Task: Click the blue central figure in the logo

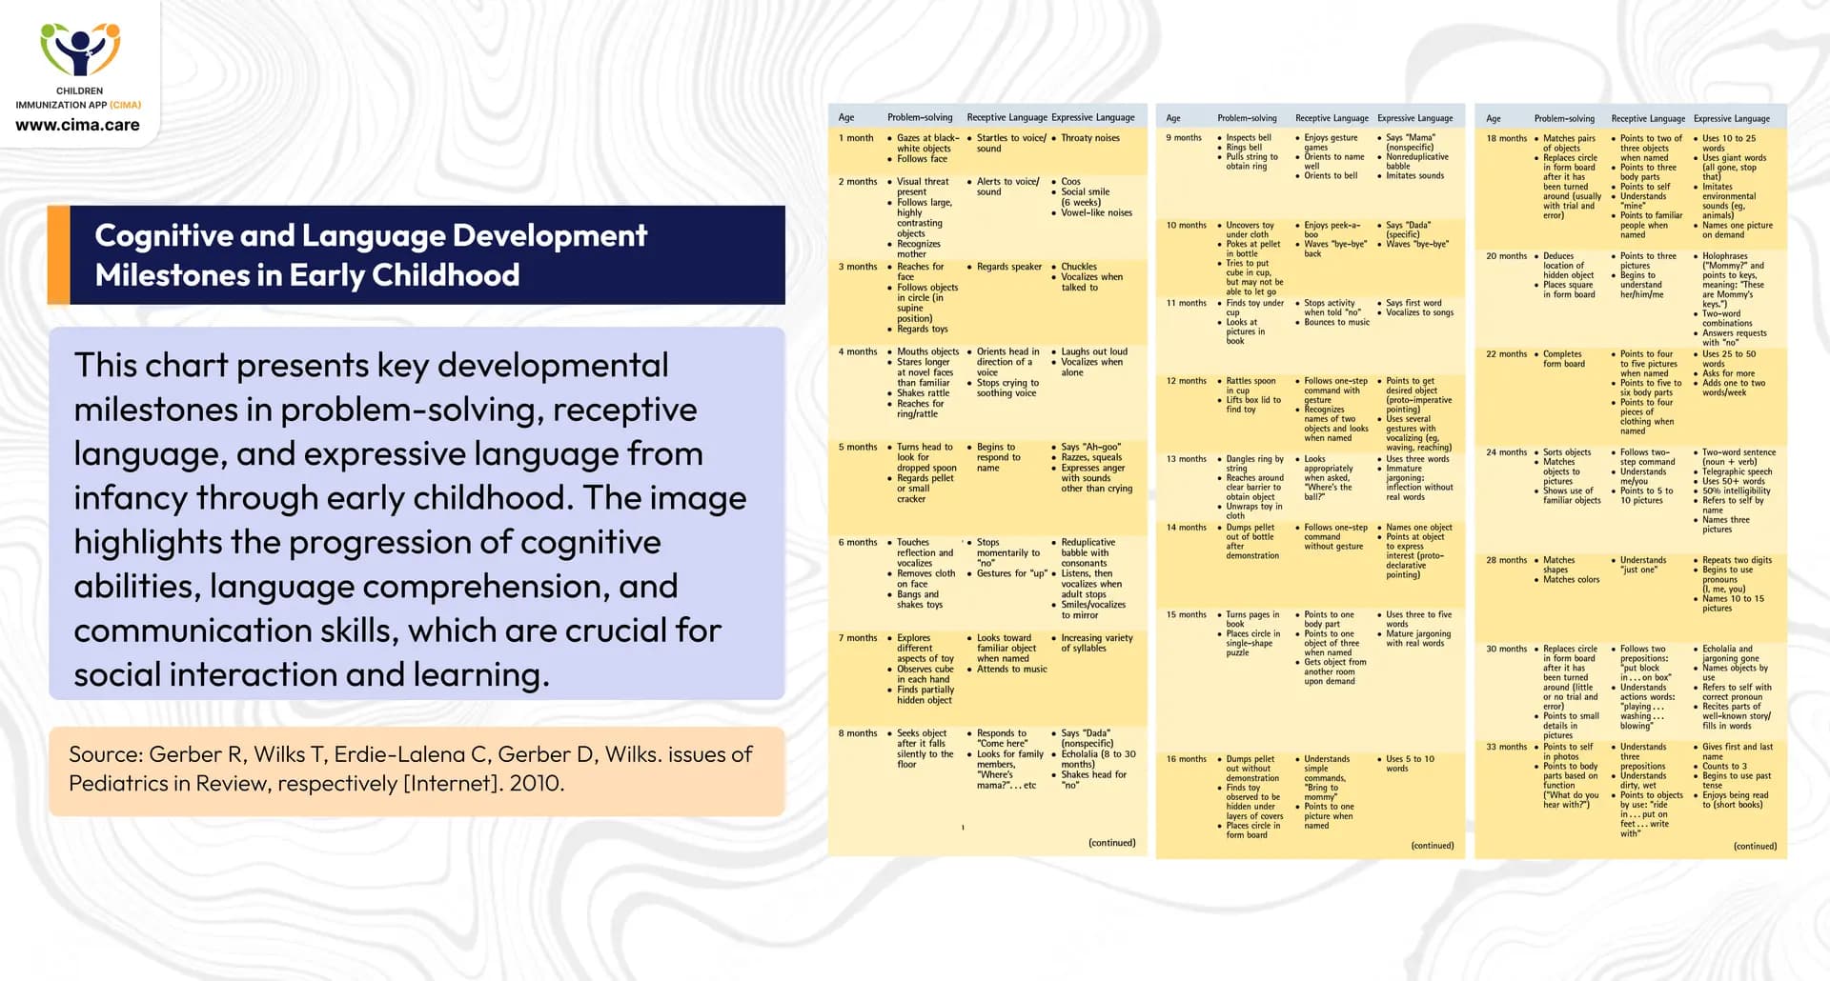Action: 78,46
